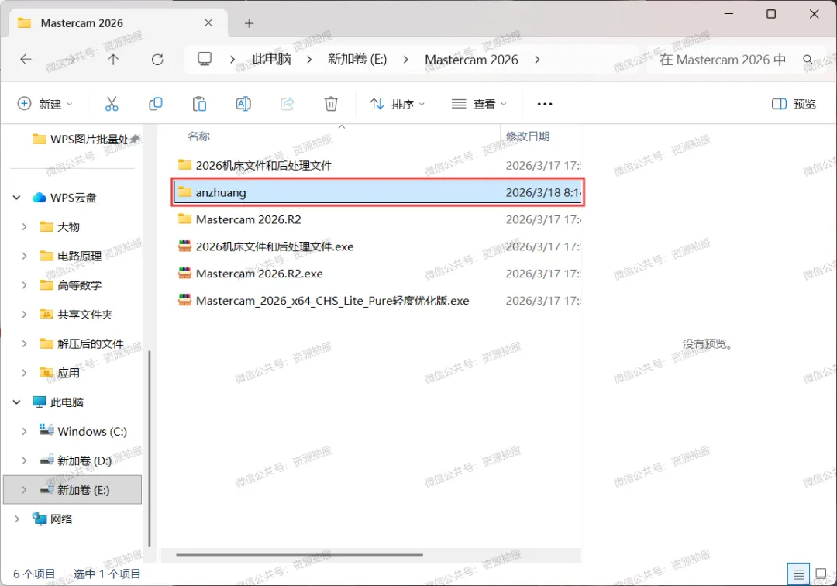
Task: Select the anzhuang folder
Action: 378,192
